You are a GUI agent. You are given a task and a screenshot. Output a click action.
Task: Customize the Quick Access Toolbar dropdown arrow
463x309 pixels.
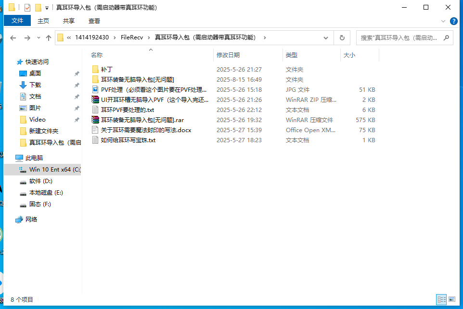(47, 7)
